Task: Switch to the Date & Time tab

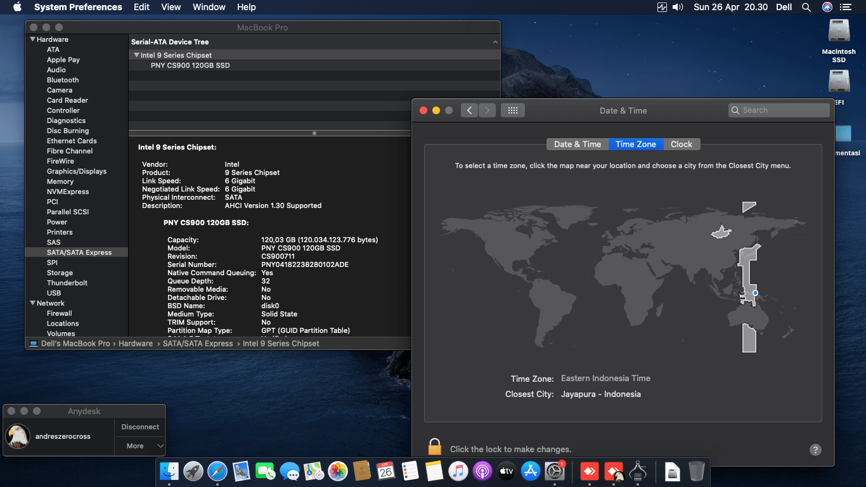Action: point(578,144)
